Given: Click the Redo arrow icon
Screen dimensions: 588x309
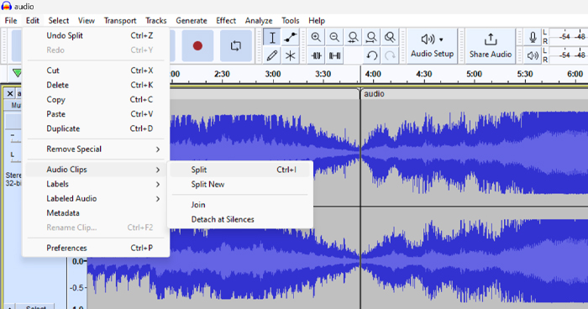Looking at the screenshot, I should pos(390,56).
